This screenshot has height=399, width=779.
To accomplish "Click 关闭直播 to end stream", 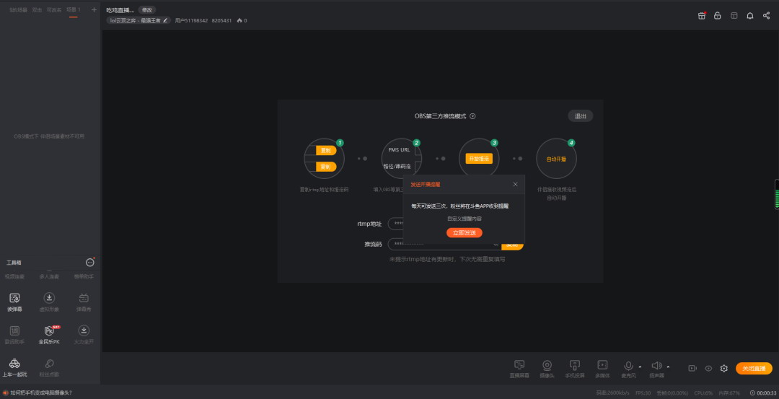I will pos(754,368).
